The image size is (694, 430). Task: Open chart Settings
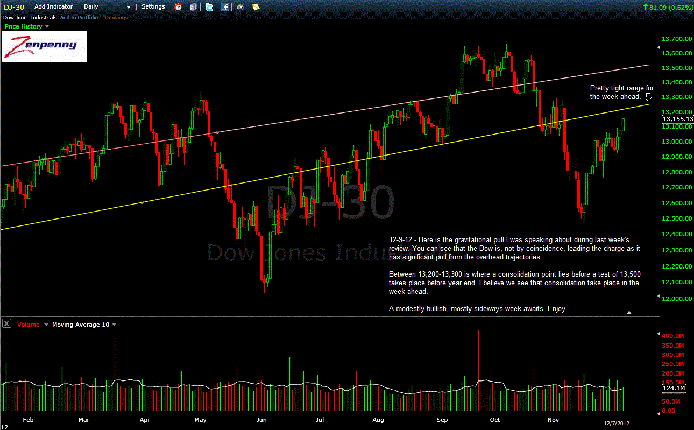tap(153, 6)
